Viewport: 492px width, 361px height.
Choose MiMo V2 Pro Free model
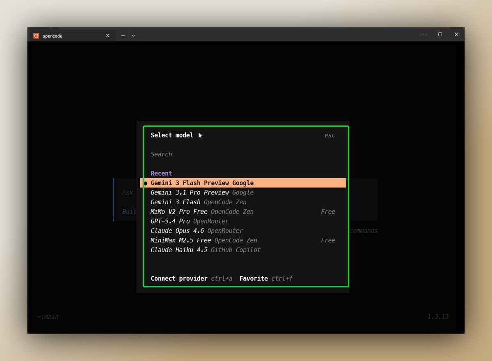(x=243, y=212)
